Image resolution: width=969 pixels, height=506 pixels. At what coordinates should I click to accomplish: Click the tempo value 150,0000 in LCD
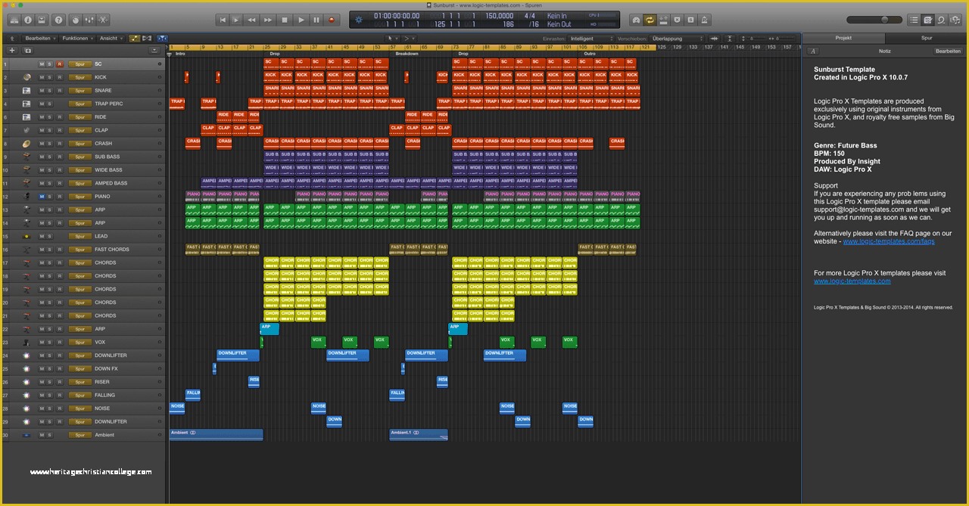(500, 15)
